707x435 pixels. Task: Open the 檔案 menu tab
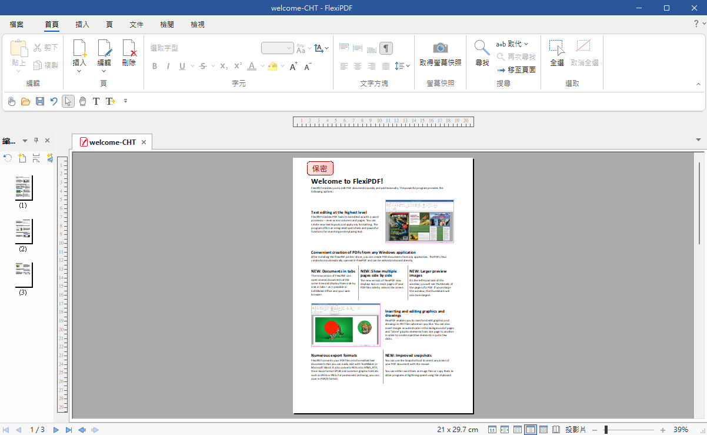click(16, 25)
